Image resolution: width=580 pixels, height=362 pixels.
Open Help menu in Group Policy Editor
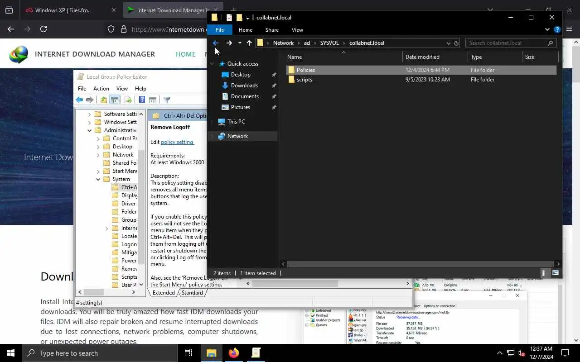pyautogui.click(x=140, y=89)
